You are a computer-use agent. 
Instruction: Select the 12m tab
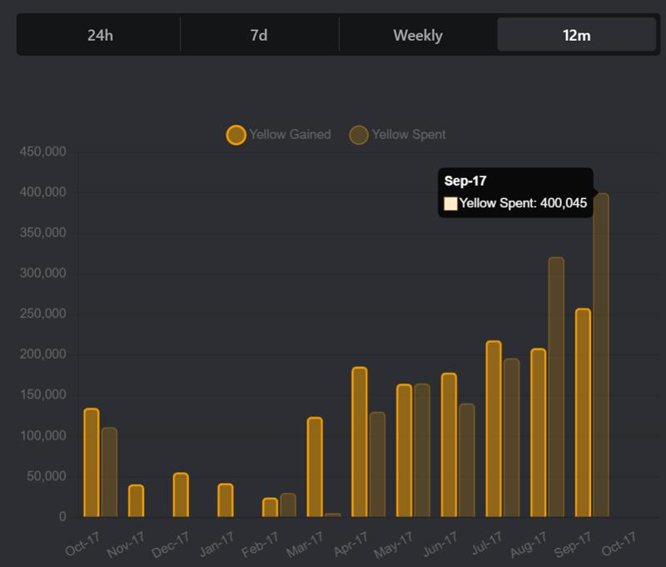click(x=577, y=36)
